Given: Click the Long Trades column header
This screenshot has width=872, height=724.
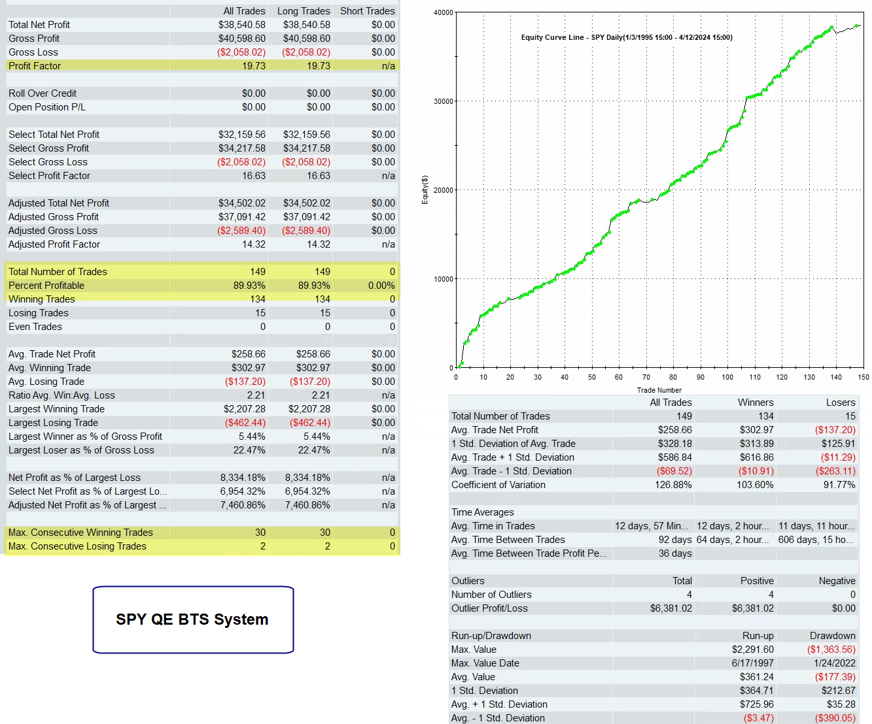Looking at the screenshot, I should [x=304, y=11].
